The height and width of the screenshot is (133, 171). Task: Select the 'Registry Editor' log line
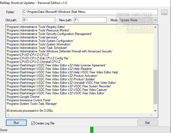36,27
